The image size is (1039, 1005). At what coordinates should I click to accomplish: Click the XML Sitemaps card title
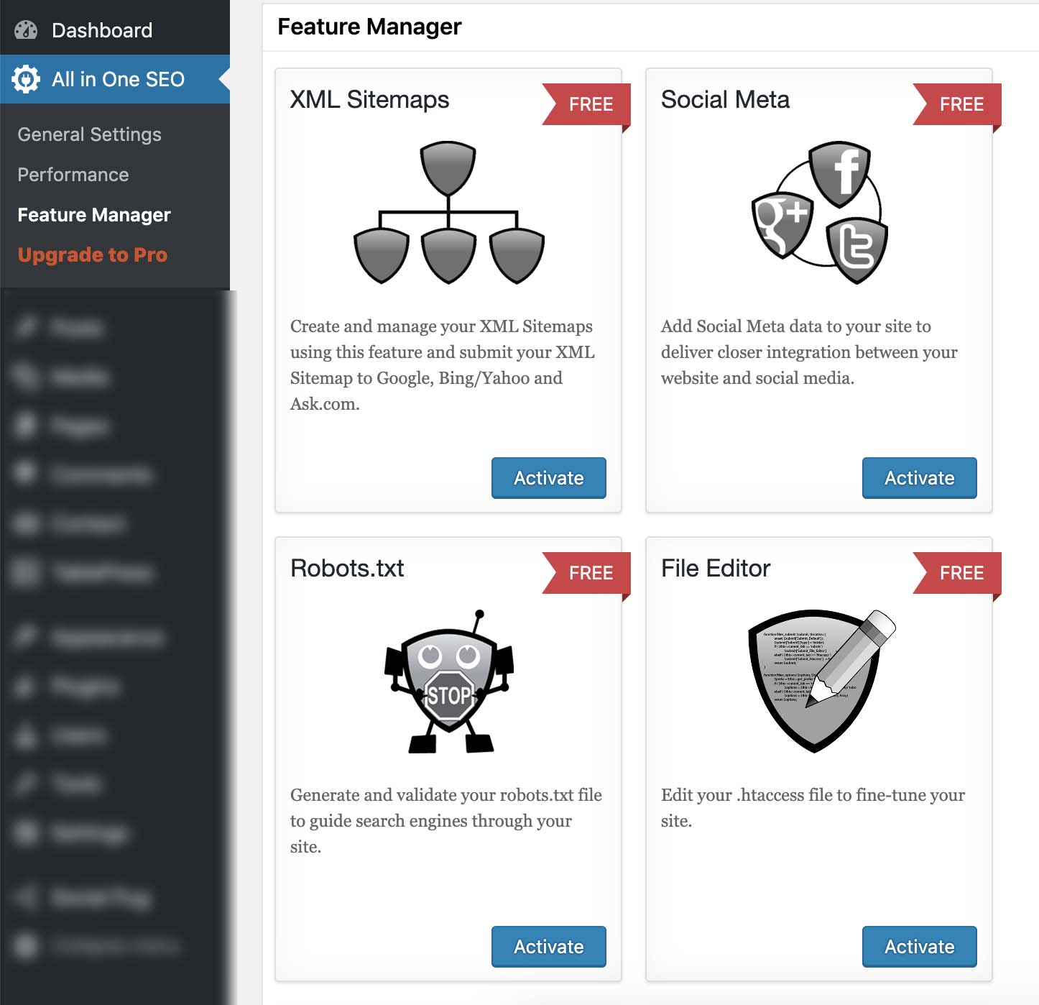(x=369, y=100)
